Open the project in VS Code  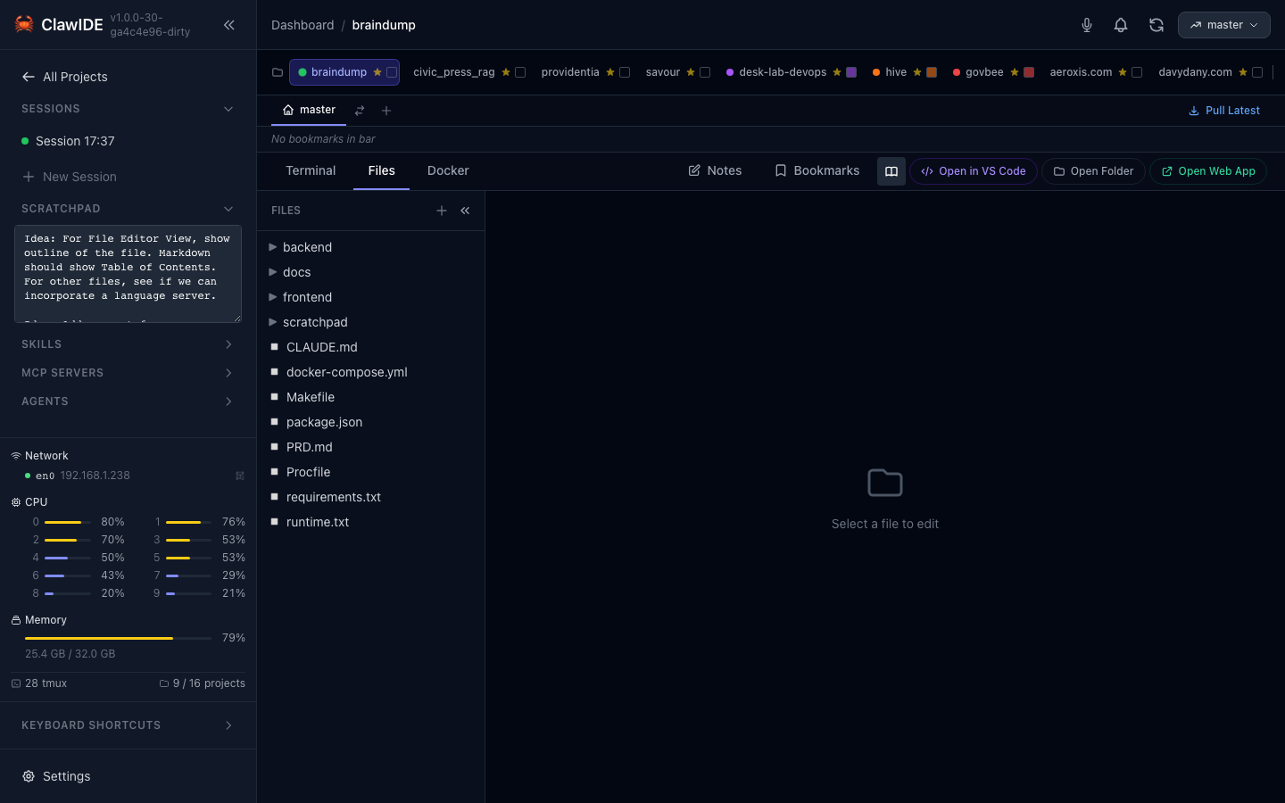click(973, 170)
